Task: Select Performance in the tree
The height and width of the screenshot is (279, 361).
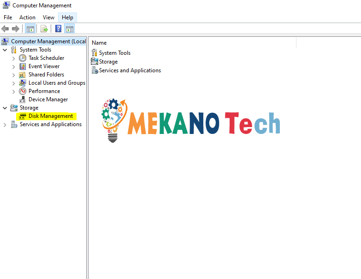Action: [44, 91]
